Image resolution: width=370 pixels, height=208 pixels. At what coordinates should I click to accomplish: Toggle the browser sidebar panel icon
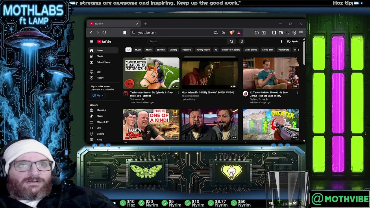[274, 33]
